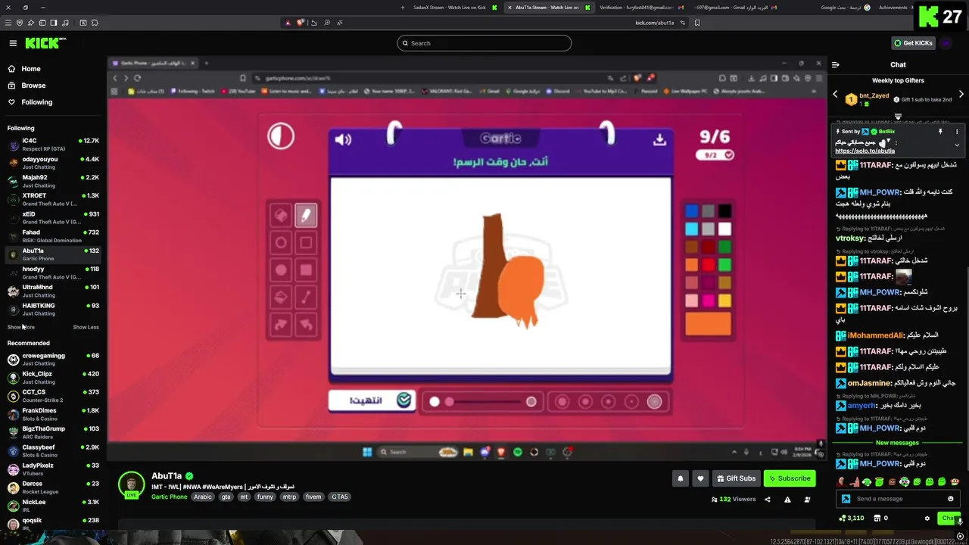Select the hollow rectangle tool
This screenshot has width=969, height=545.
306,243
